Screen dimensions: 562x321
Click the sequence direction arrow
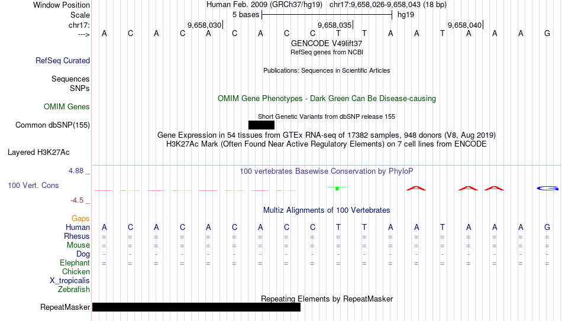coord(84,34)
